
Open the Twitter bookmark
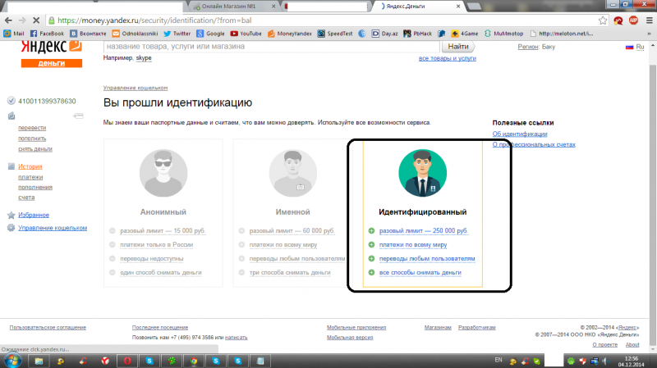177,34
